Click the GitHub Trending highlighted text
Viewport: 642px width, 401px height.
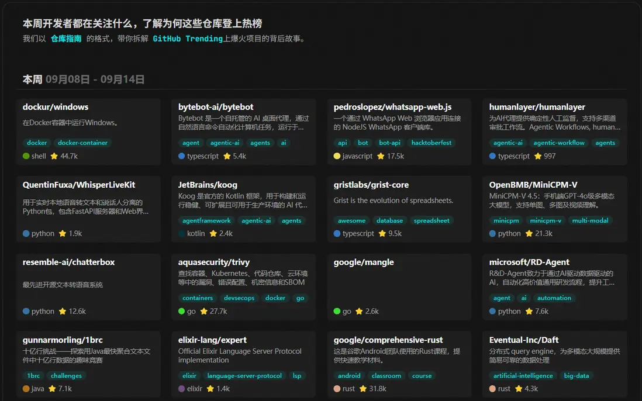[x=188, y=39]
